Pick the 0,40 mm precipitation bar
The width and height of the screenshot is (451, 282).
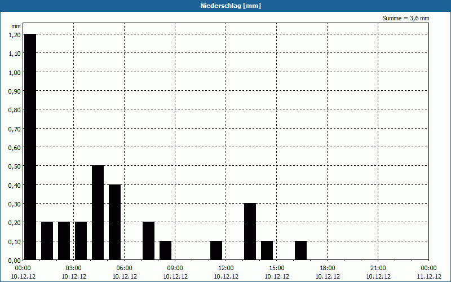[x=115, y=222]
